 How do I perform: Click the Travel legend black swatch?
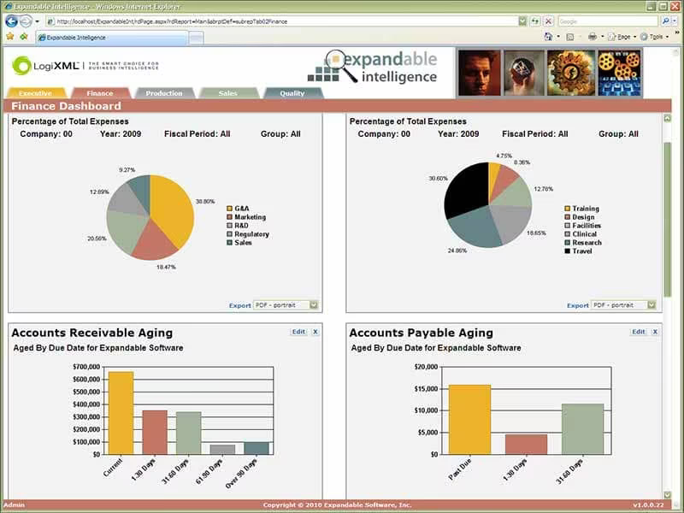(568, 251)
